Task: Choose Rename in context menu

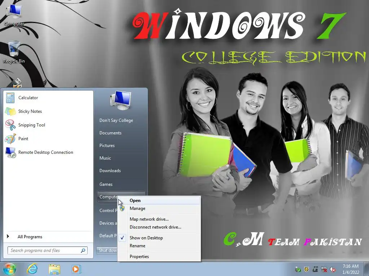Action: coord(159,246)
